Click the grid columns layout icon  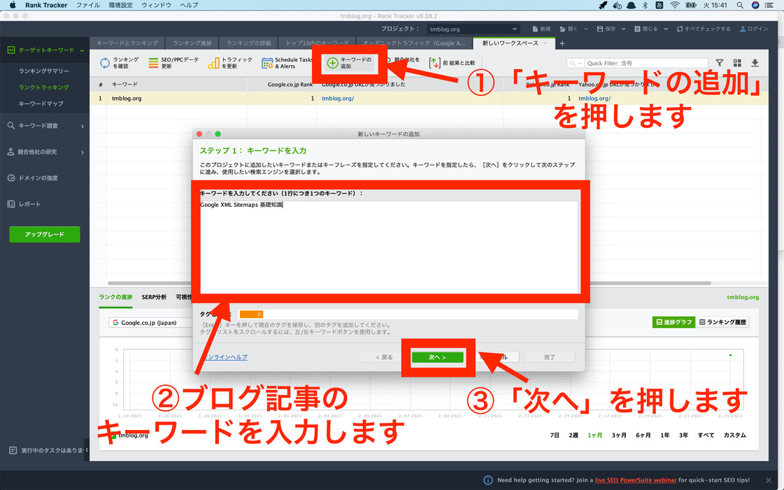click(x=737, y=63)
